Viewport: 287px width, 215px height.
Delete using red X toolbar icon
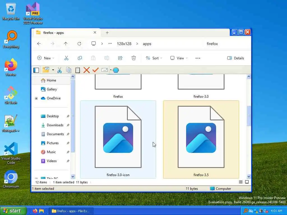tap(86, 70)
